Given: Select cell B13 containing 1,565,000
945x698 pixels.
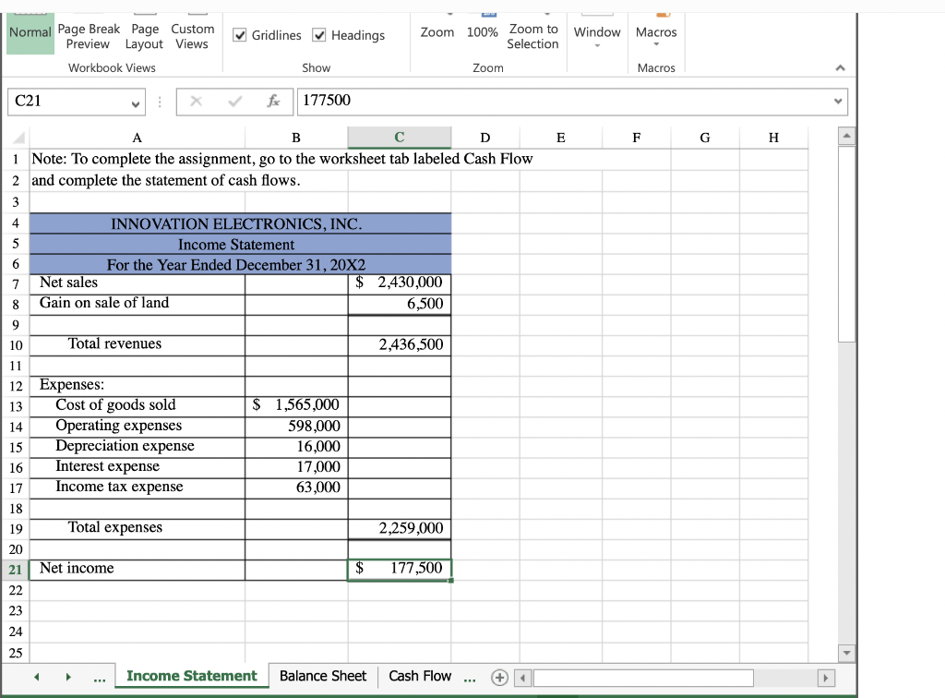Looking at the screenshot, I should click(295, 405).
